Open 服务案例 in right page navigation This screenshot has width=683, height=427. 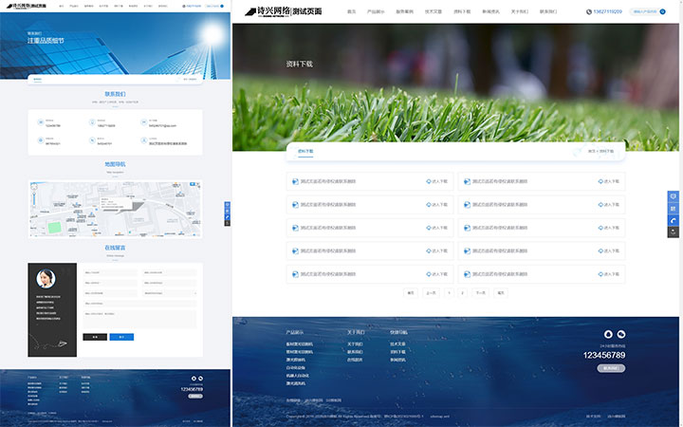tap(404, 11)
